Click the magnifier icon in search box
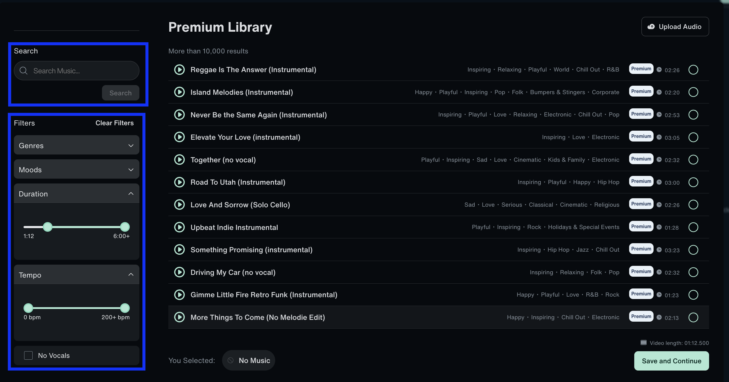The image size is (729, 382). [x=24, y=71]
